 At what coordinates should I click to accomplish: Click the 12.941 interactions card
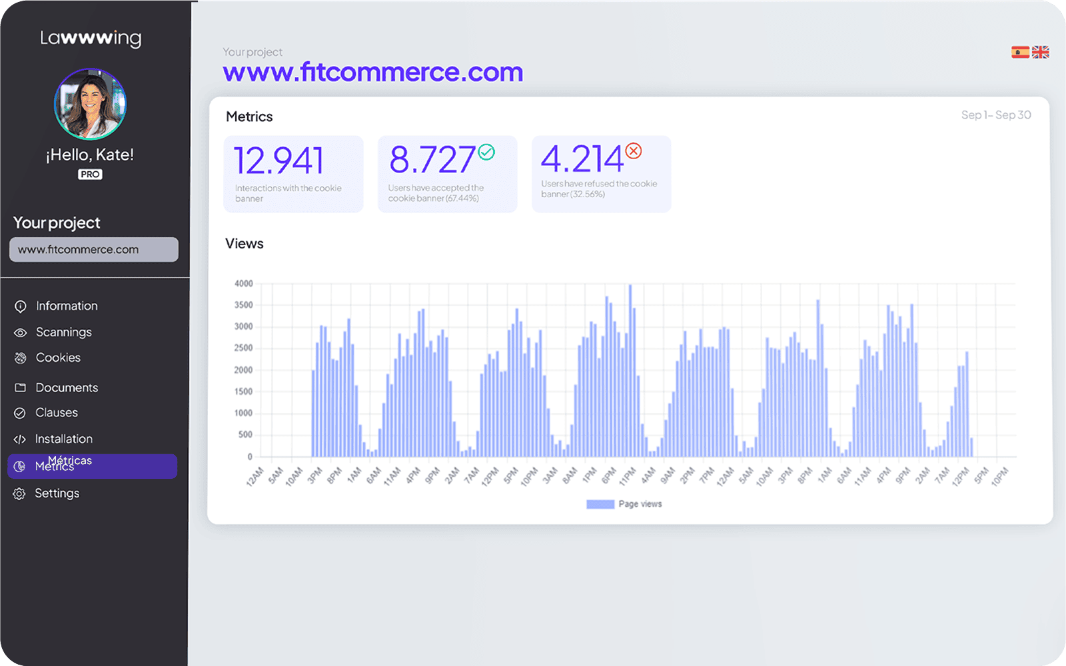[x=294, y=174]
